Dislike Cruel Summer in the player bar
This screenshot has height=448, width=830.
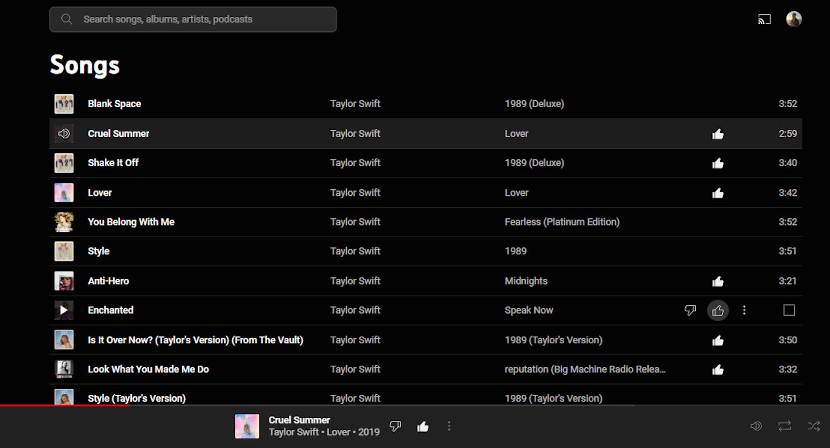point(395,425)
